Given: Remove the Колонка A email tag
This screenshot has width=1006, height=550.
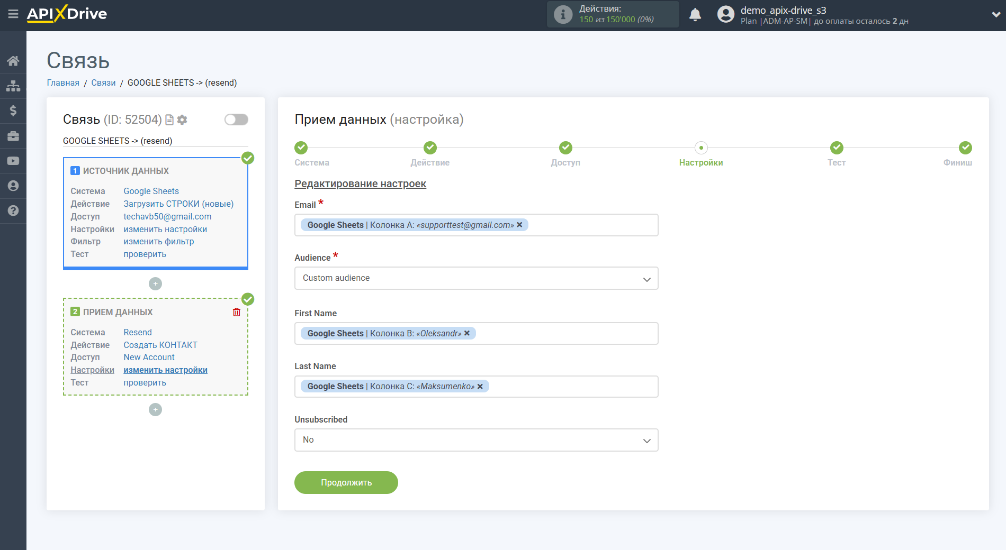Looking at the screenshot, I should [520, 225].
